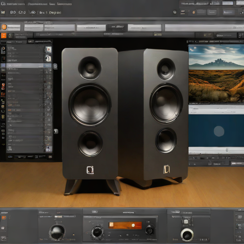Click the round handle beside the highlighted list row
This screenshot has width=244, height=244.
(55, 66)
